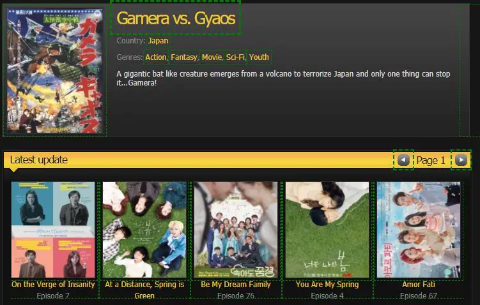The width and height of the screenshot is (480, 305).
Task: Click the Latest update section header
Action: (39, 160)
